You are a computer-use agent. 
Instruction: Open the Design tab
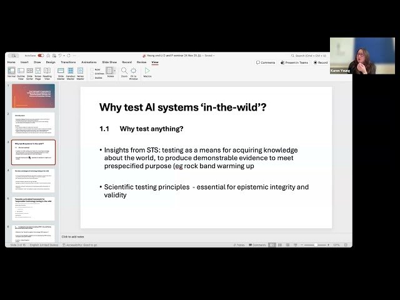51,62
